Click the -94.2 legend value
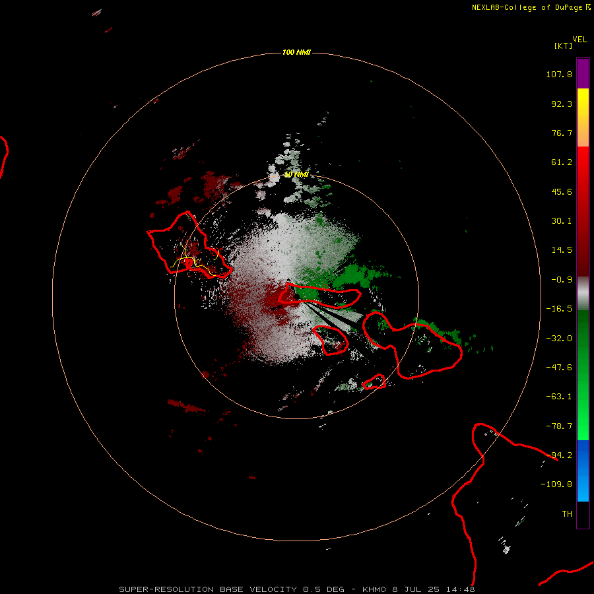This screenshot has width=594, height=594. tap(559, 455)
